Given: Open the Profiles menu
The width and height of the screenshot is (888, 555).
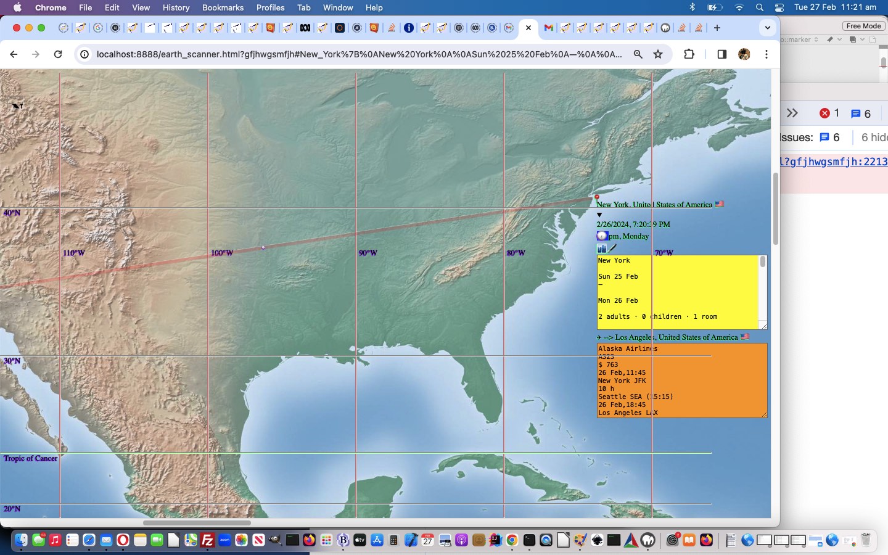Looking at the screenshot, I should coord(270,7).
